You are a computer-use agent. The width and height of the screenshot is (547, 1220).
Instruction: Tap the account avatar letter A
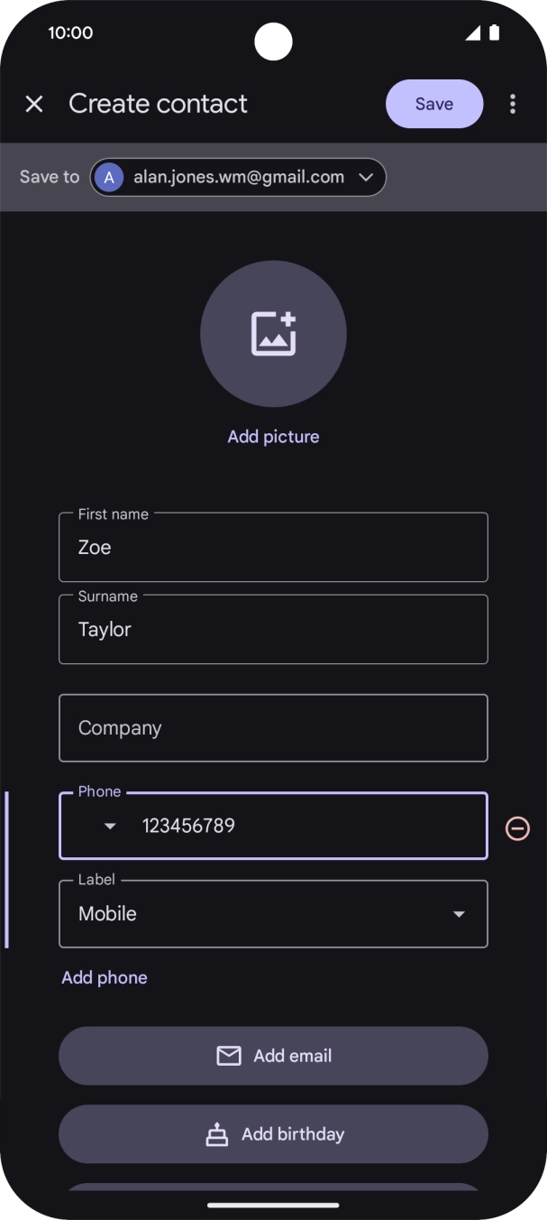pyautogui.click(x=109, y=178)
